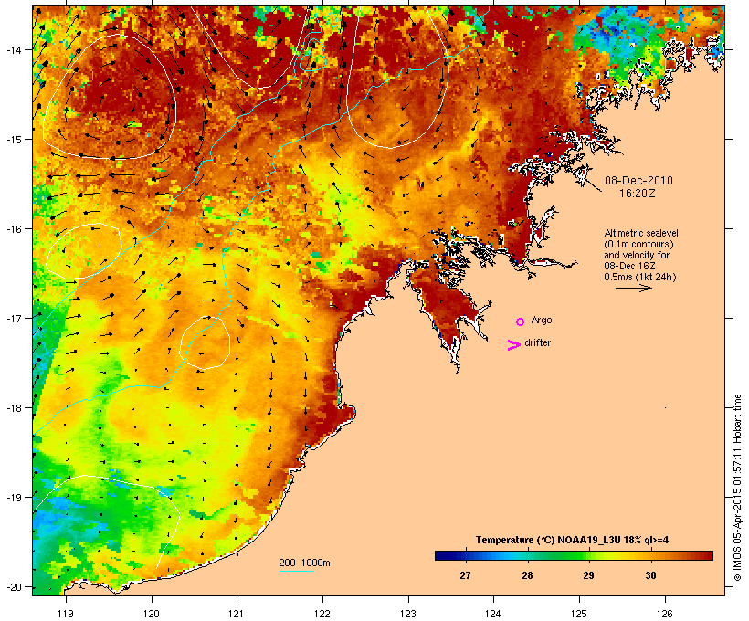Click longitude axis label '121'
The image size is (749, 621).
click(x=237, y=614)
